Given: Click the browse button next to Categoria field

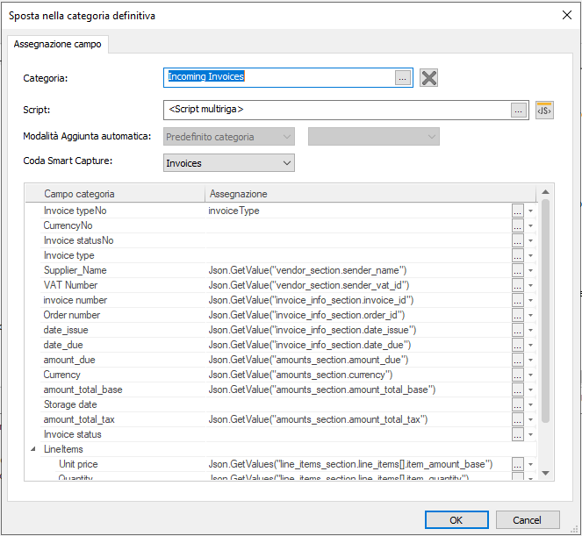Looking at the screenshot, I should tap(402, 78).
